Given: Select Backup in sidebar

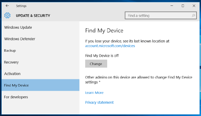Looking at the screenshot, I should 40,51.
